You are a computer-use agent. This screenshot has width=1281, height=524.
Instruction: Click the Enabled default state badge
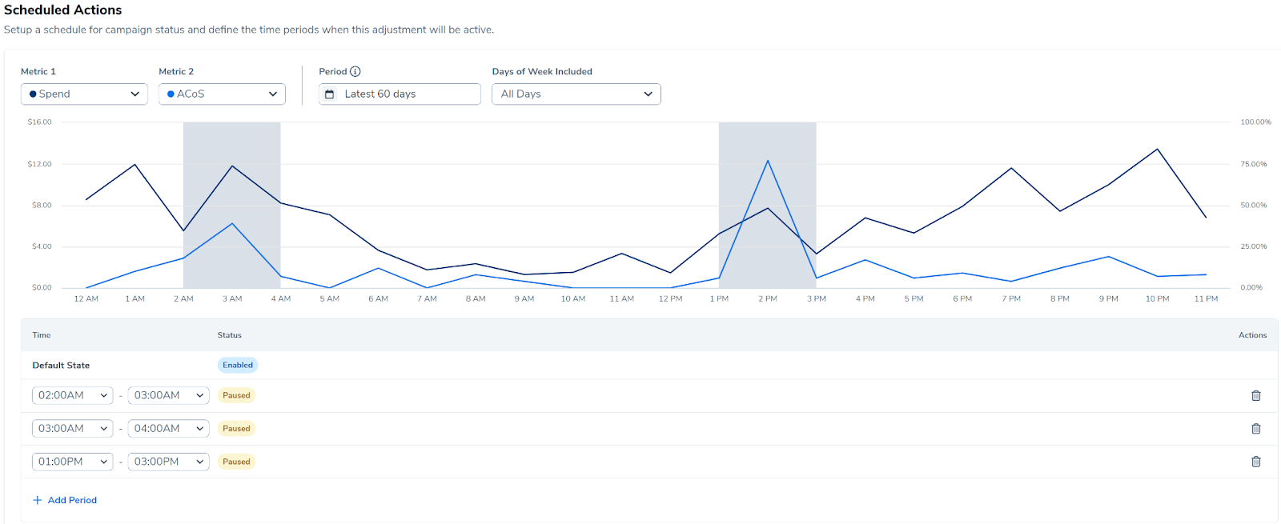click(238, 366)
